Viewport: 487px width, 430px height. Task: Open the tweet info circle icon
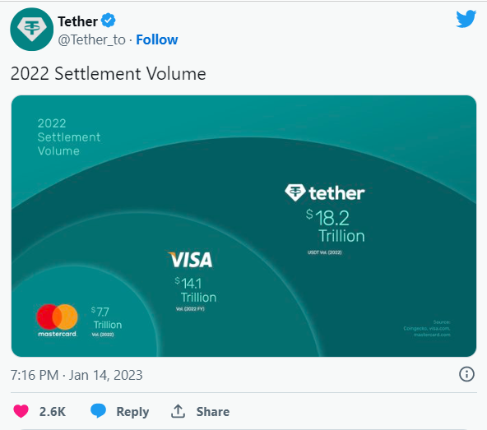[x=466, y=374]
